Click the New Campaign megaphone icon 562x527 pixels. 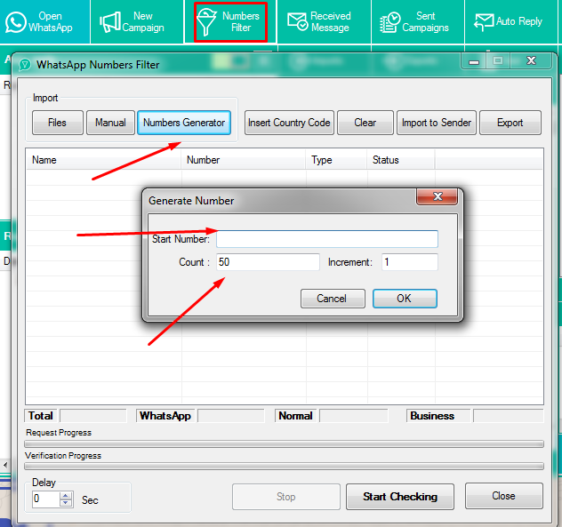click(x=110, y=22)
